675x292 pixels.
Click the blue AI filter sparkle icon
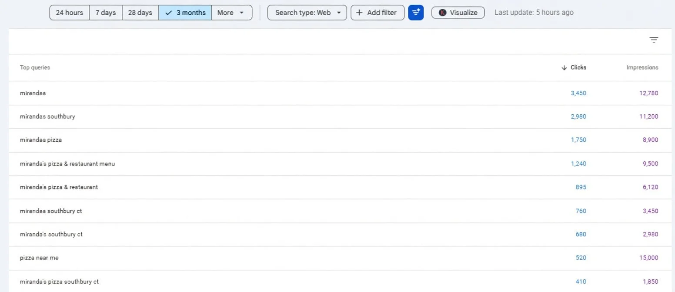click(x=416, y=13)
